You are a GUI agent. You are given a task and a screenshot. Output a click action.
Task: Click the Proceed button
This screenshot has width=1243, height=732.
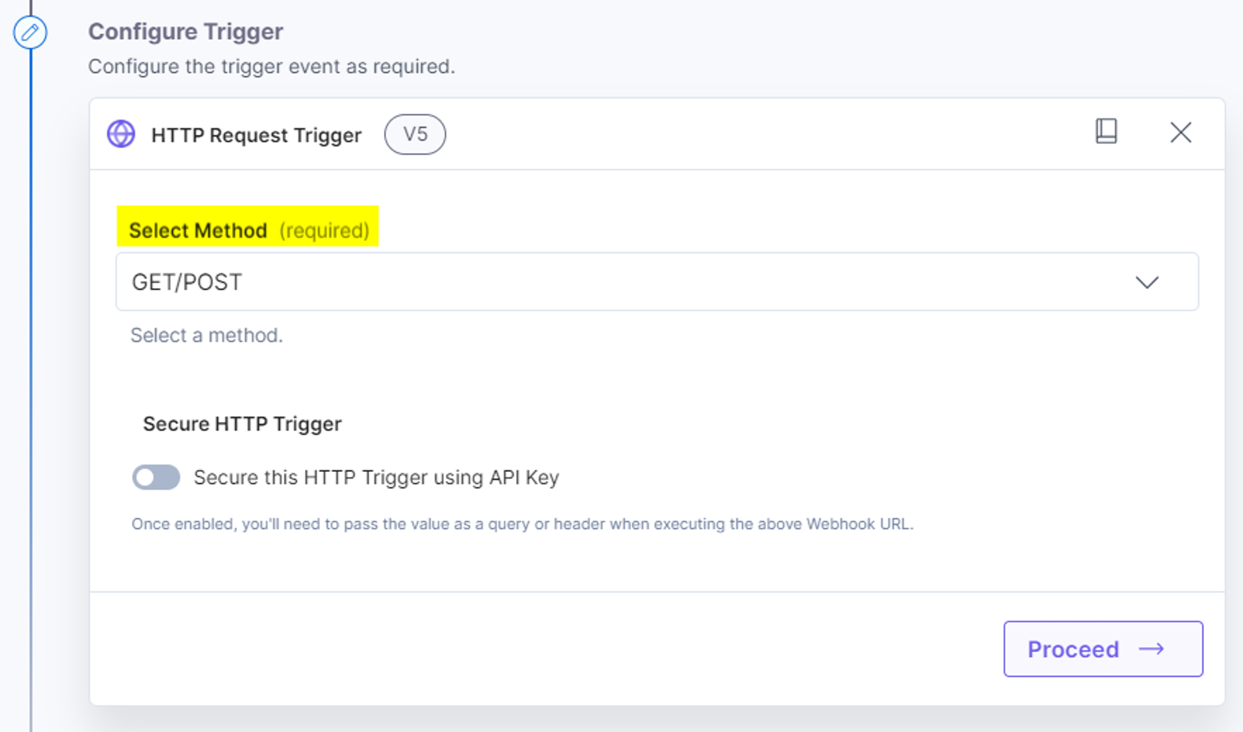tap(1103, 649)
